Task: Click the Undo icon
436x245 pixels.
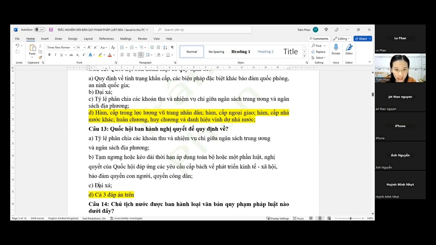Action: [x=17, y=46]
